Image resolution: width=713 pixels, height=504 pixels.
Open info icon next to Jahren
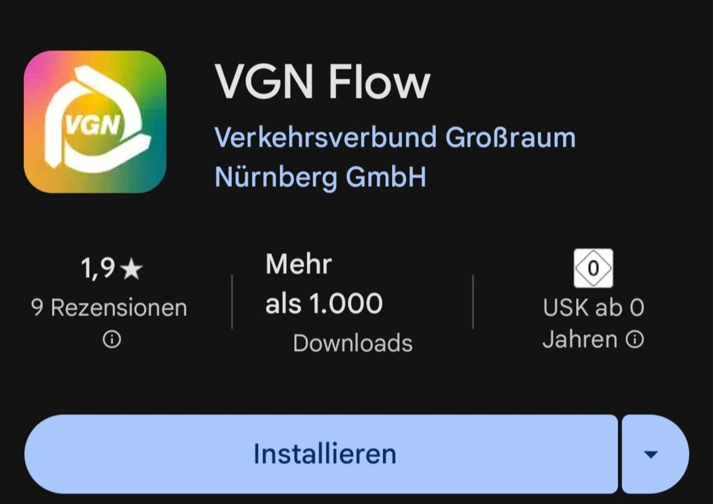(634, 340)
